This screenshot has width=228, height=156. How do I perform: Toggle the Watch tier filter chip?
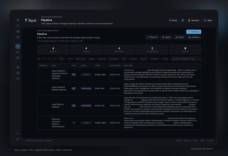[x=62, y=59]
